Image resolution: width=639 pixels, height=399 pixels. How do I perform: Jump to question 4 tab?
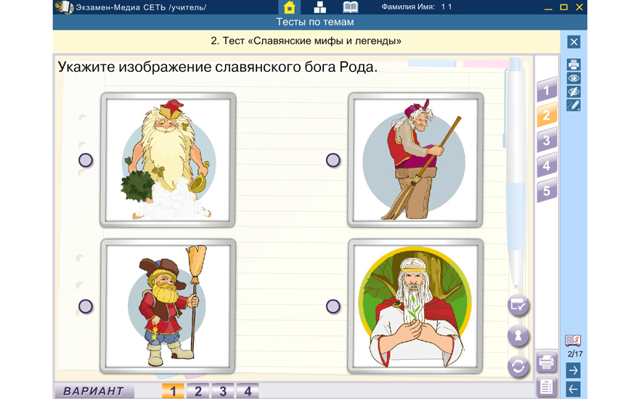[547, 165]
